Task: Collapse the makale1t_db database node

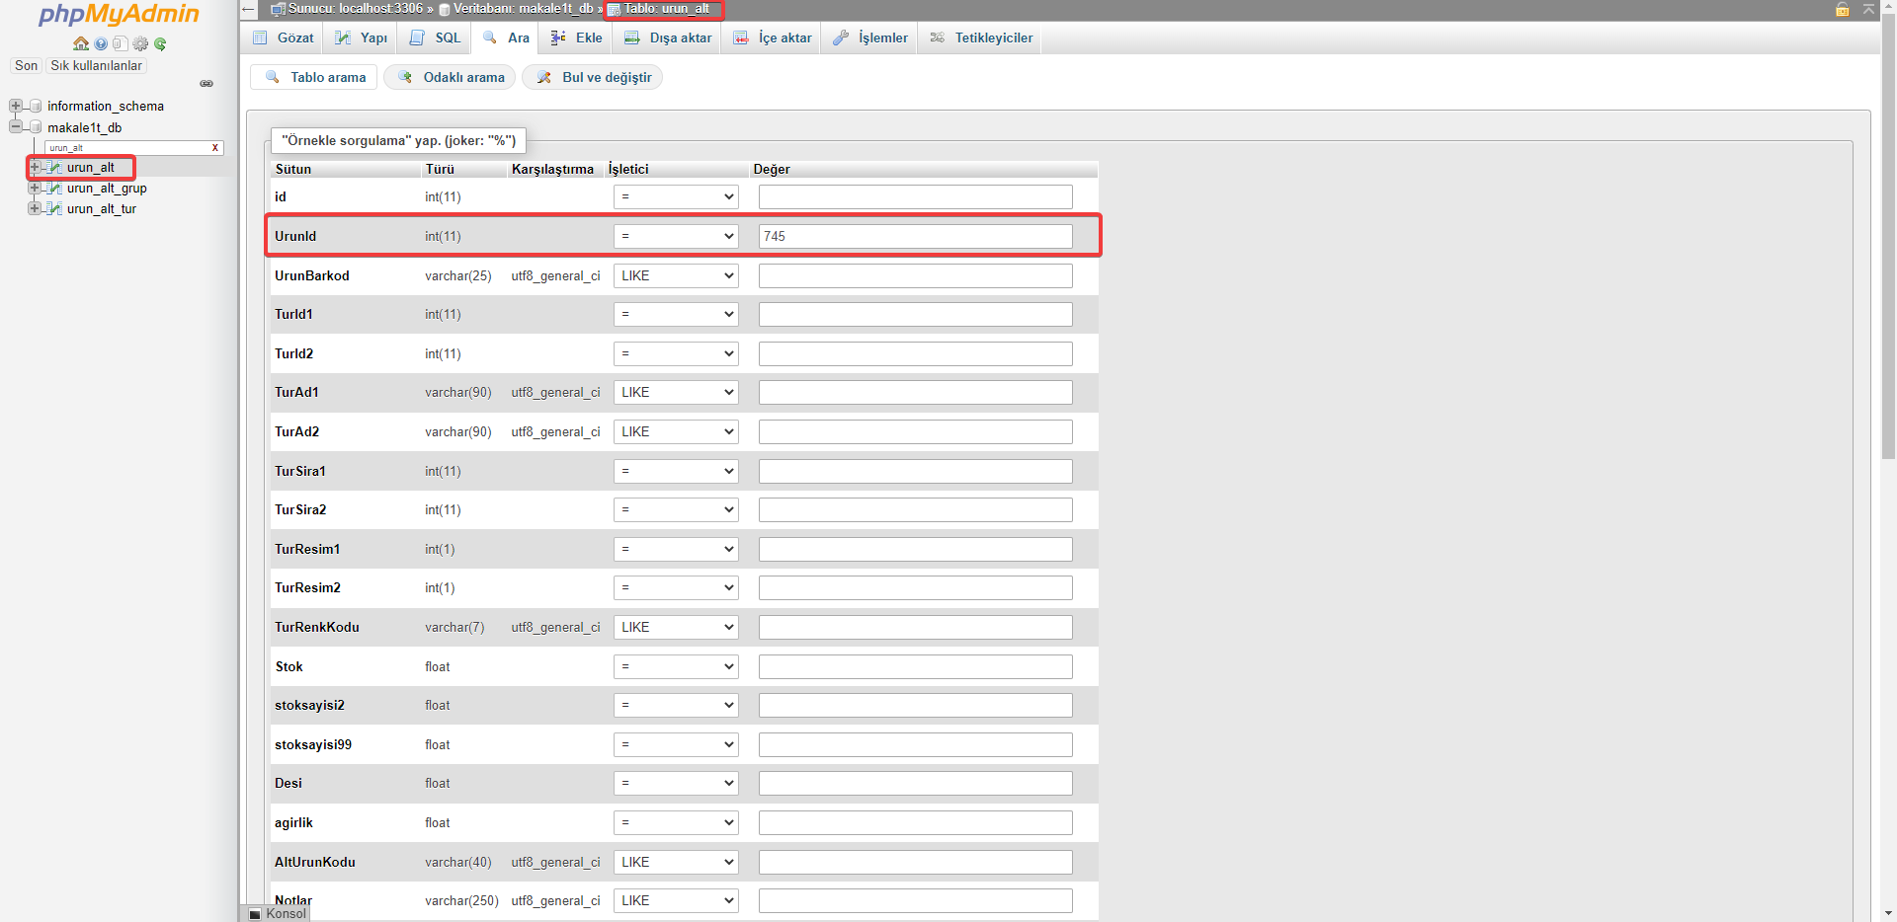Action: tap(16, 126)
